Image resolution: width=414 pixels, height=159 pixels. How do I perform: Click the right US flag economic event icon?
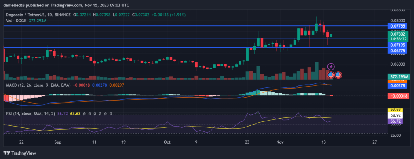click(x=338, y=75)
